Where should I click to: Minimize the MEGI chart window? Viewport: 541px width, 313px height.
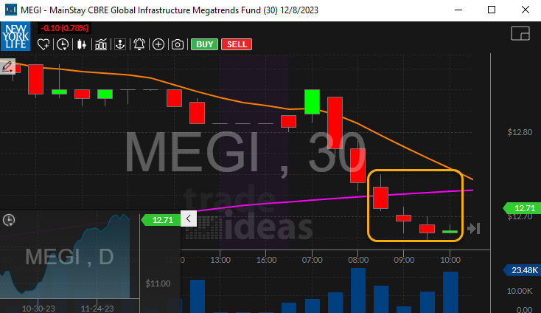[458, 10]
